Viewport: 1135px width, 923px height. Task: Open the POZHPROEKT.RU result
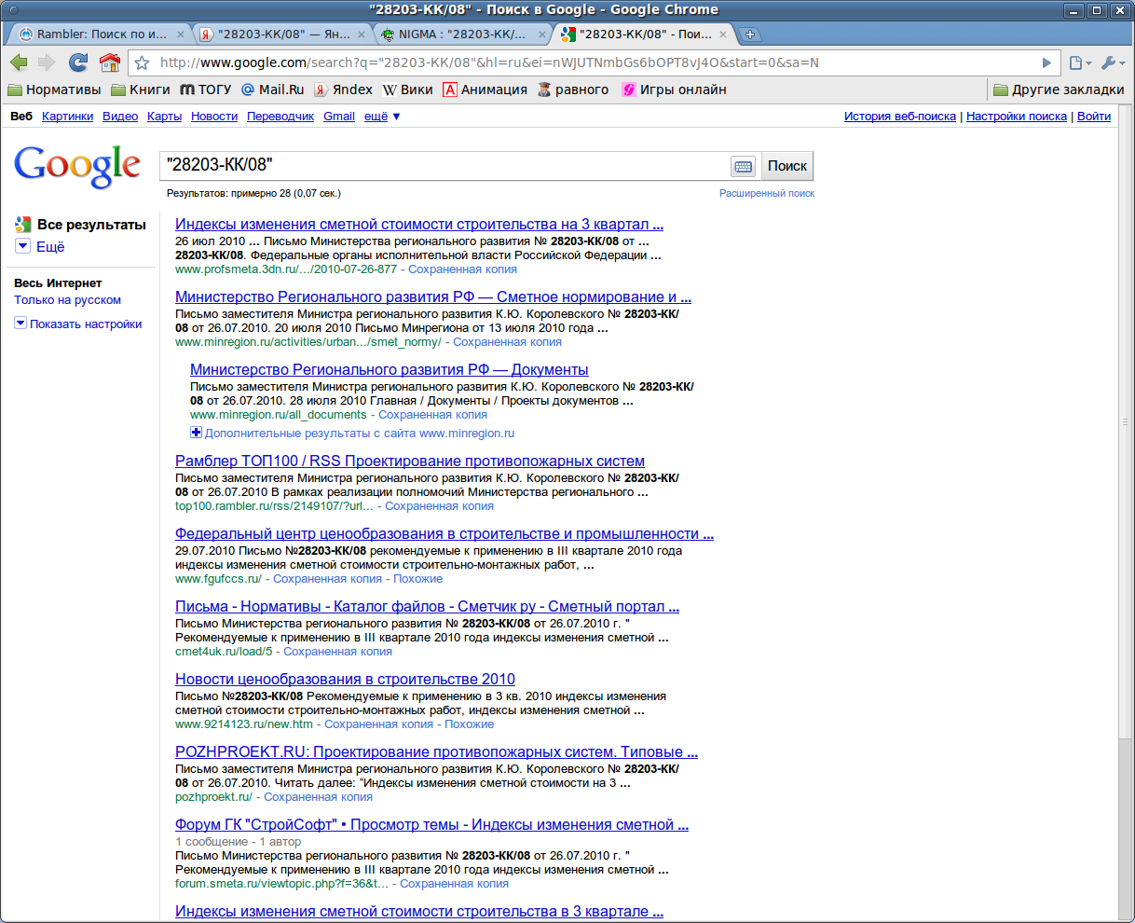click(436, 752)
